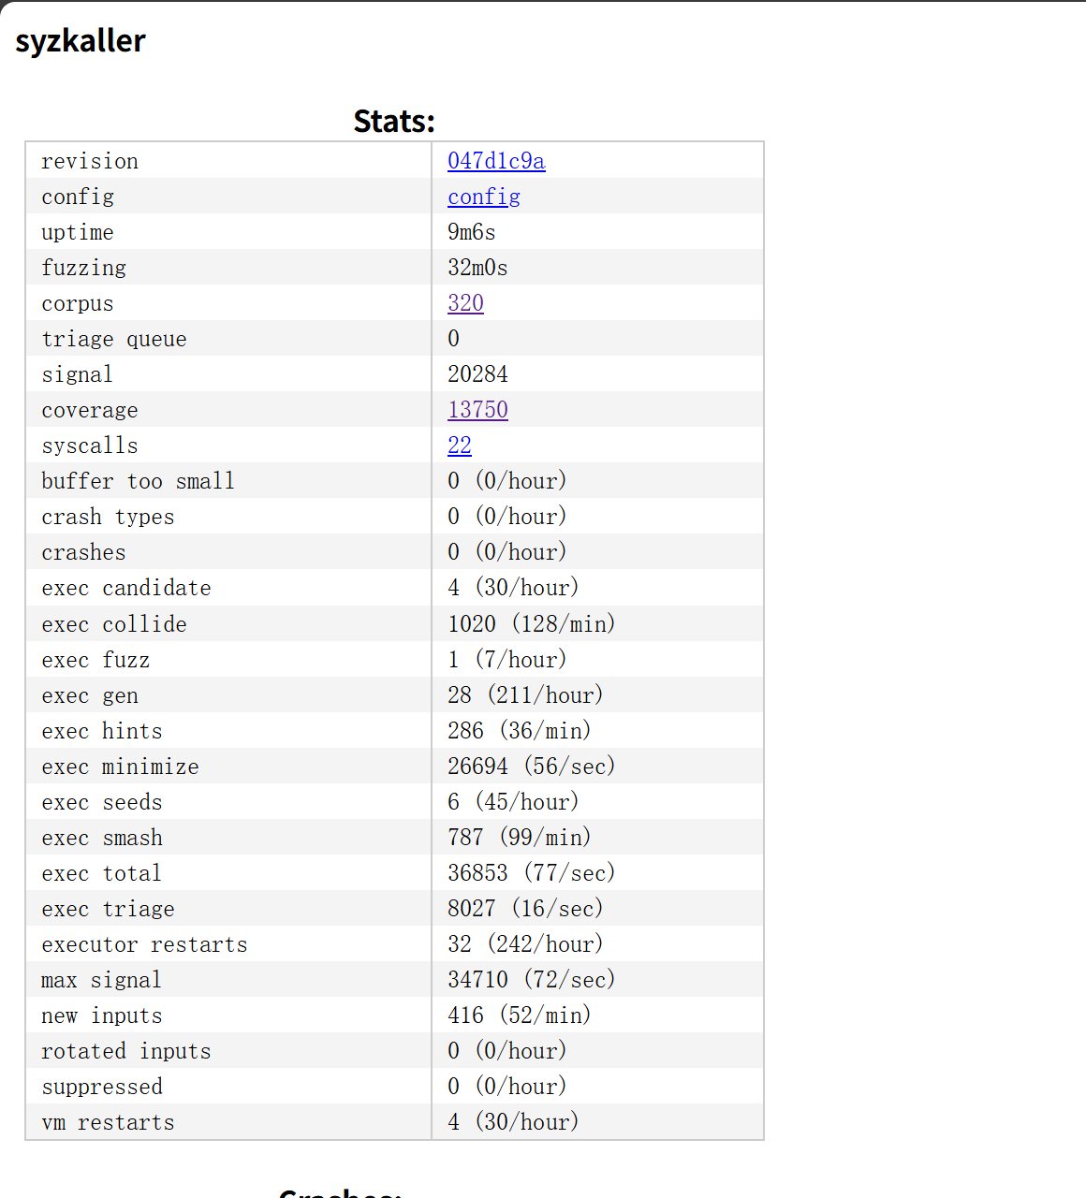Click the max signal value 34710
The width and height of the screenshot is (1086, 1198).
pyautogui.click(x=477, y=980)
